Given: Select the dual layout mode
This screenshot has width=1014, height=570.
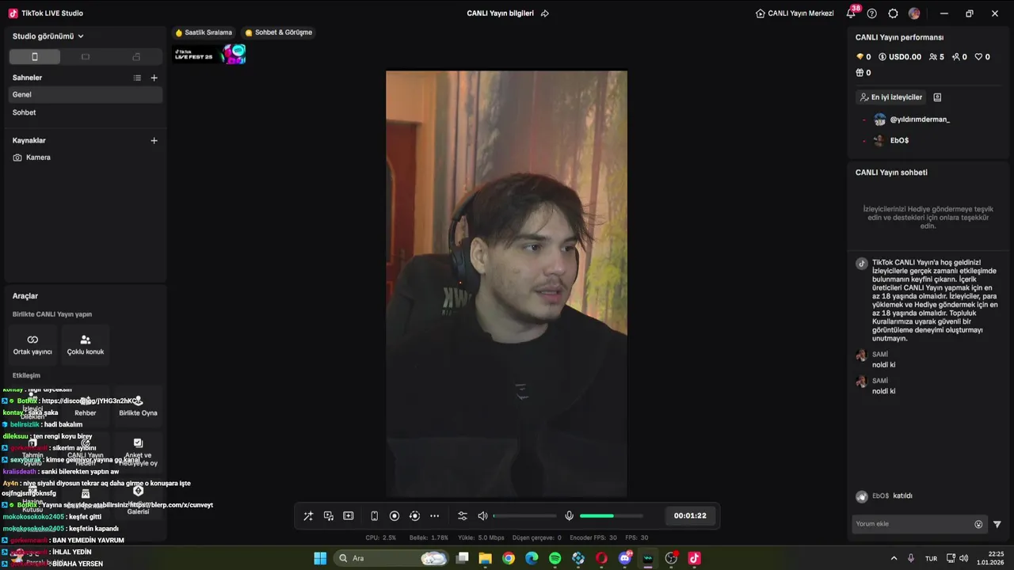Looking at the screenshot, I should (x=136, y=57).
